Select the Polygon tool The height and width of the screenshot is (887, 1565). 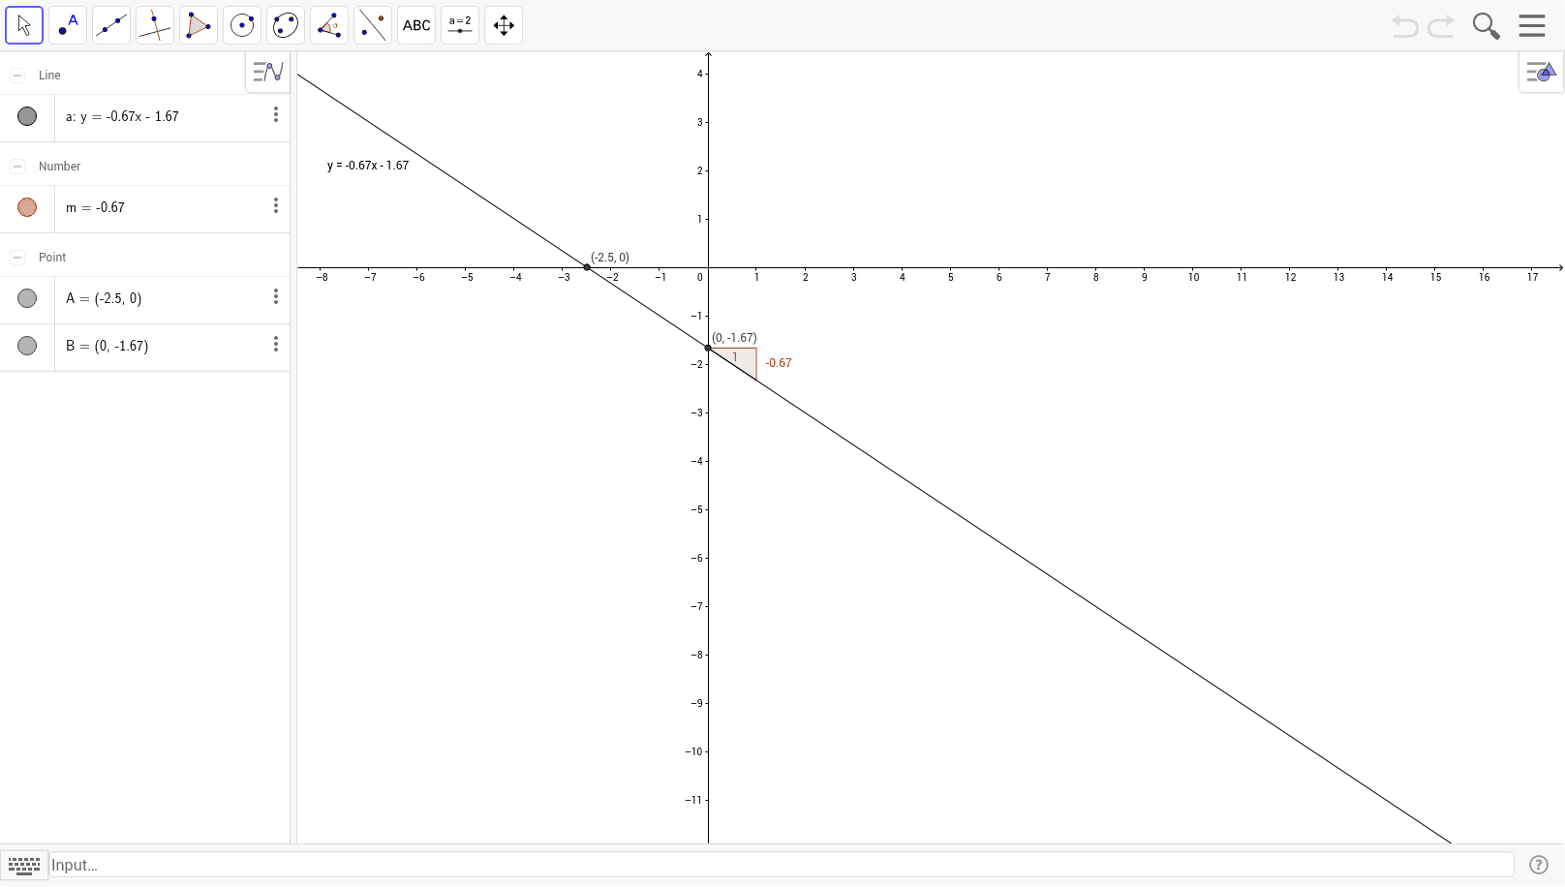click(x=199, y=25)
